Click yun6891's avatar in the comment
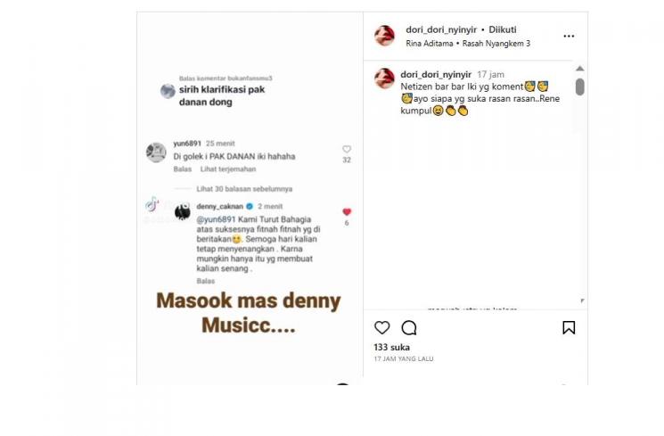 click(x=156, y=152)
